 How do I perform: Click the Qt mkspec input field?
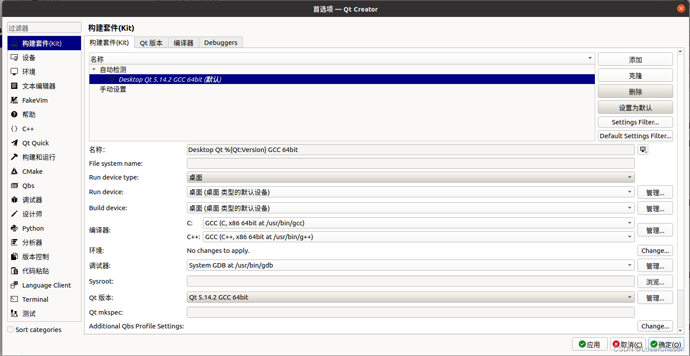click(411, 312)
